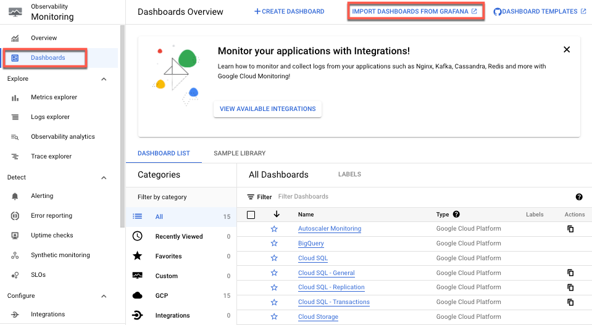
Task: Collapse the Explore section
Action: coord(104,79)
